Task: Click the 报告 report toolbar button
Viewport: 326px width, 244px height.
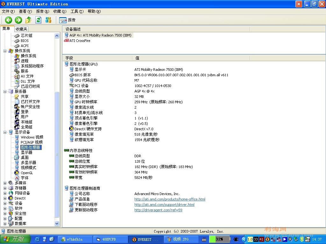Action: click(67, 20)
